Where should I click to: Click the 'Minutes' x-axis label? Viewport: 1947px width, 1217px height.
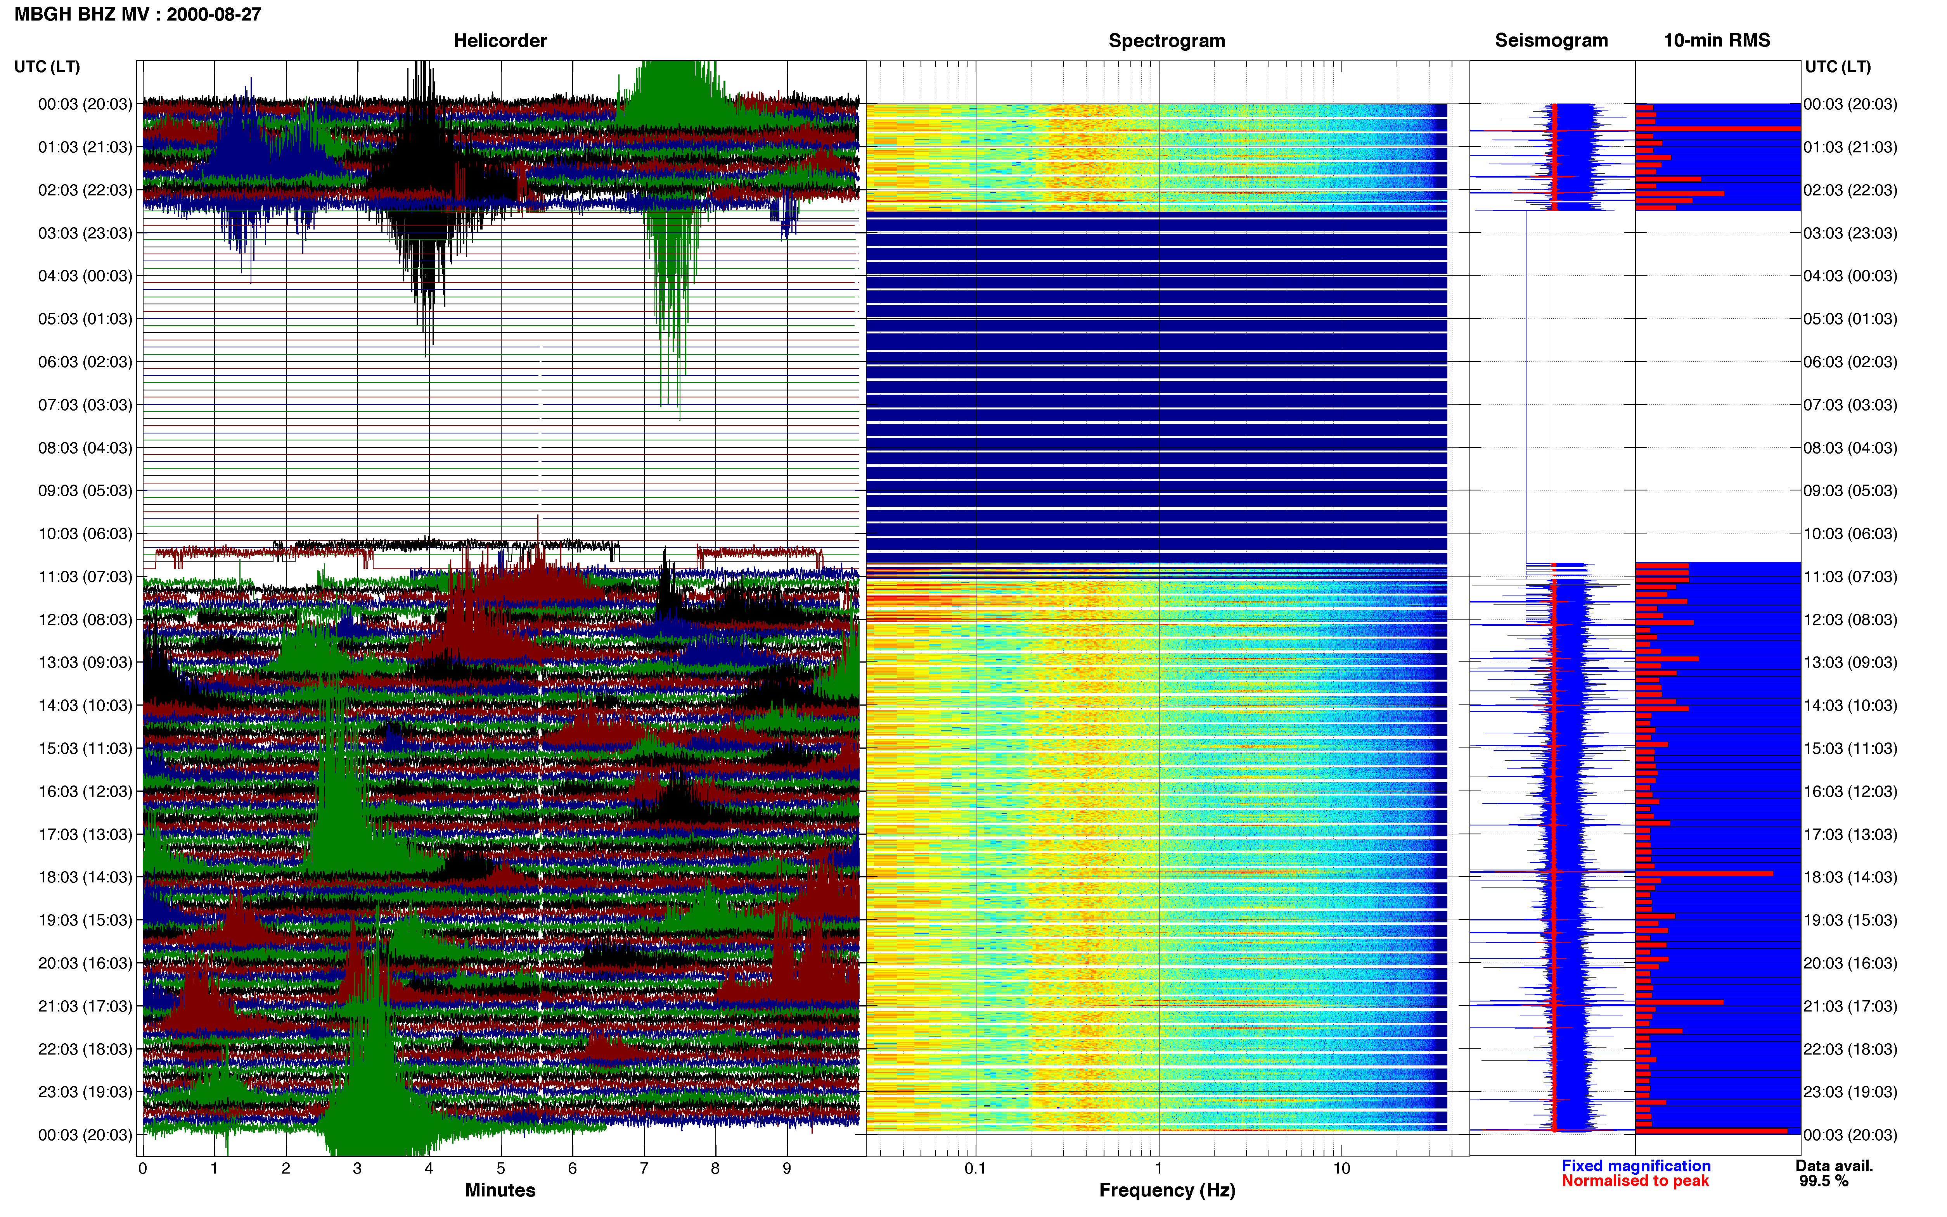coord(500,1189)
